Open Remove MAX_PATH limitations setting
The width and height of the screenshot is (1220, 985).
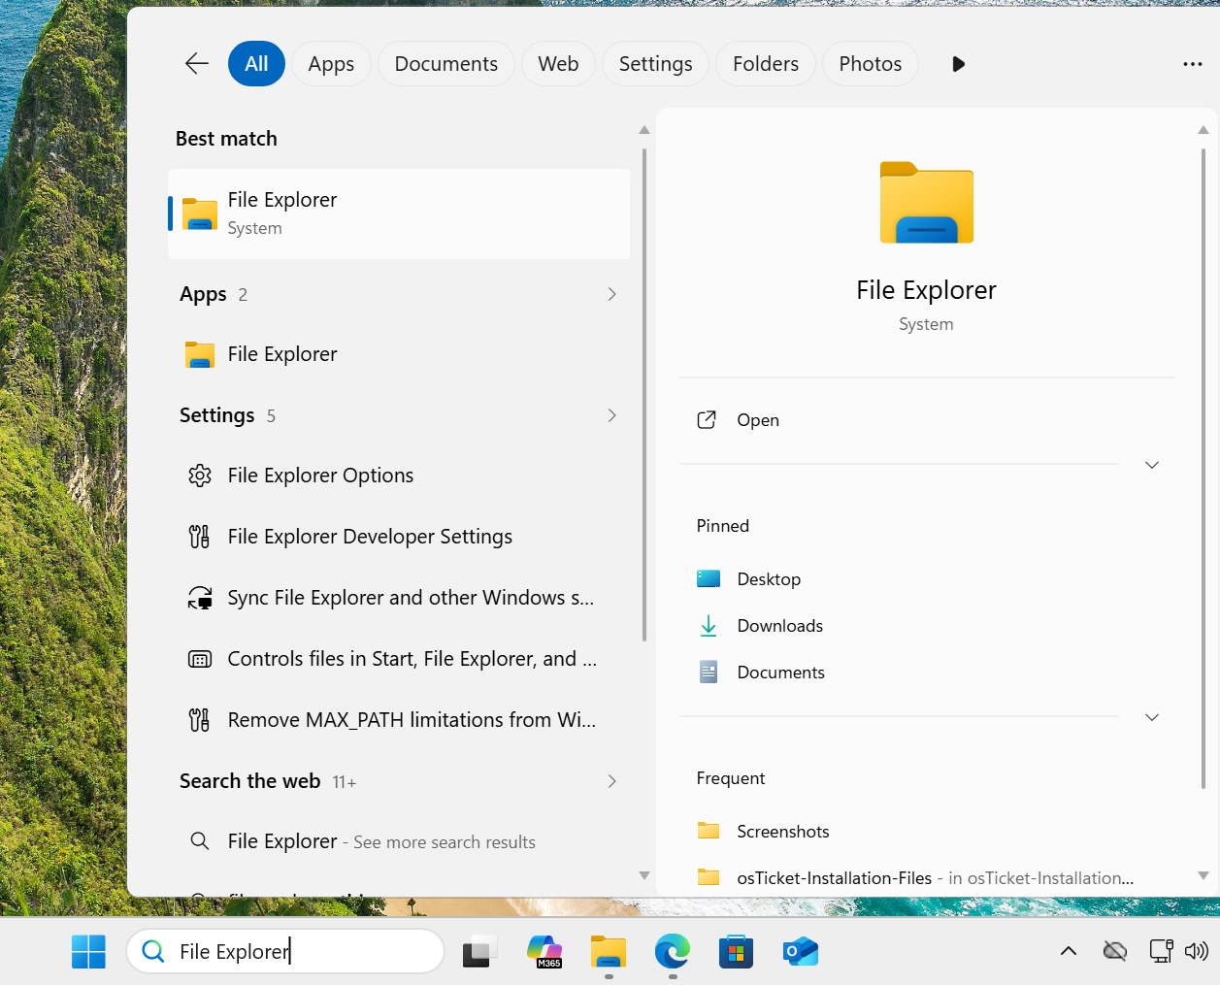(x=399, y=720)
